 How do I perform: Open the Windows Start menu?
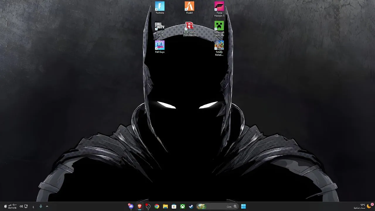pyautogui.click(x=243, y=206)
